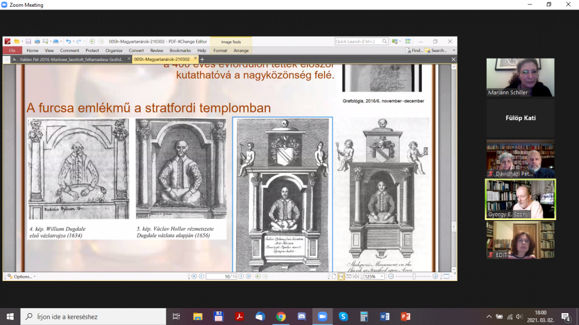Zoom out with the minus button

pos(391,276)
